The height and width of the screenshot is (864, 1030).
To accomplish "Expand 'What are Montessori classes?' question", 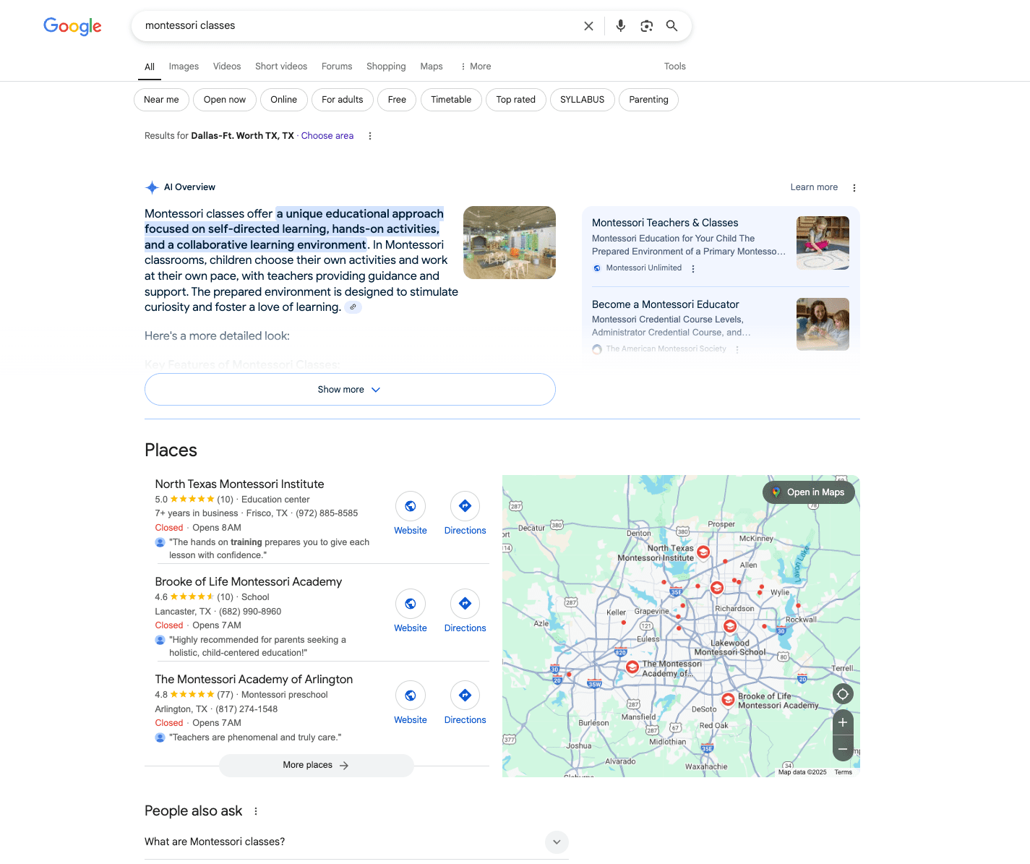I will 356,842.
